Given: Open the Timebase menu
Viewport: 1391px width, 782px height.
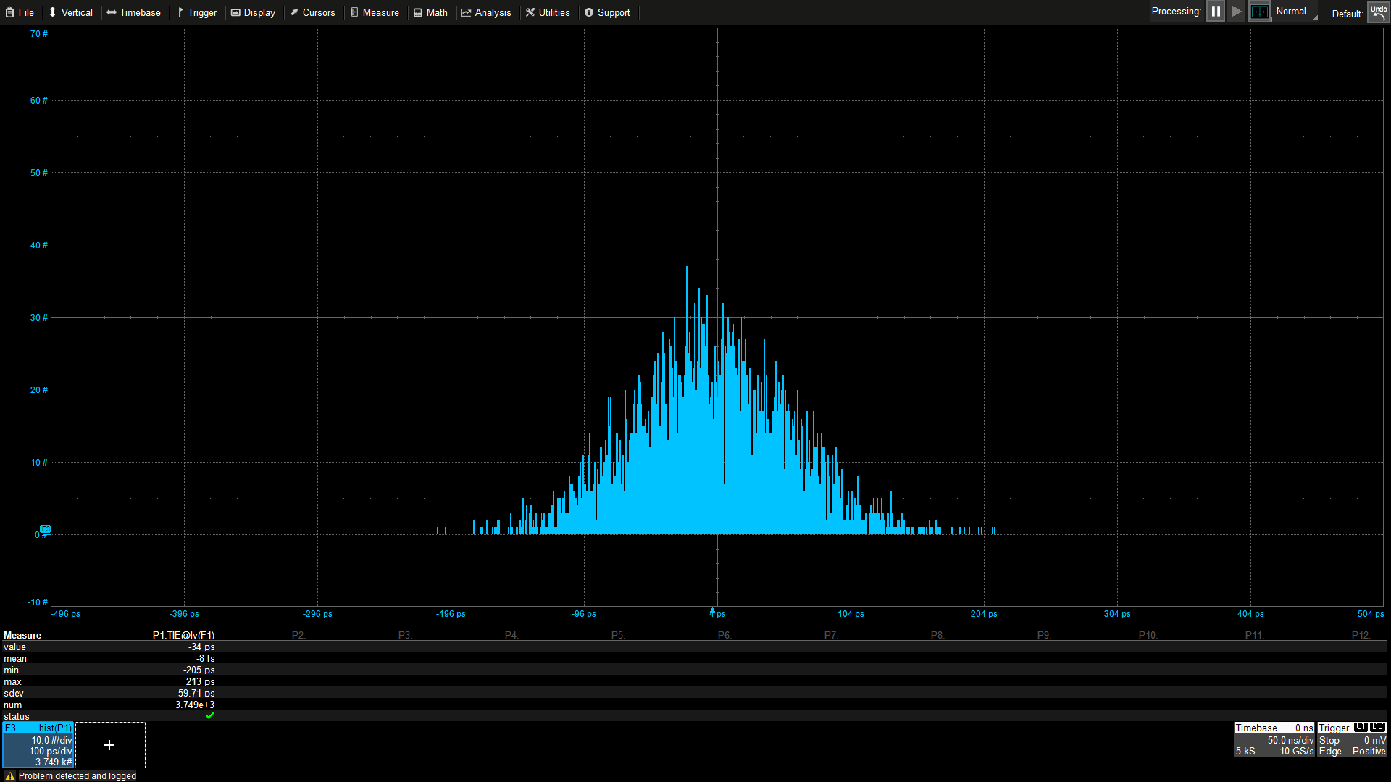Looking at the screenshot, I should pos(133,12).
